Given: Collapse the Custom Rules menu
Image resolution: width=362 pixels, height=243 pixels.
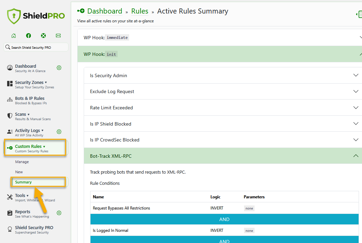Looking at the screenshot, I should tap(35, 148).
